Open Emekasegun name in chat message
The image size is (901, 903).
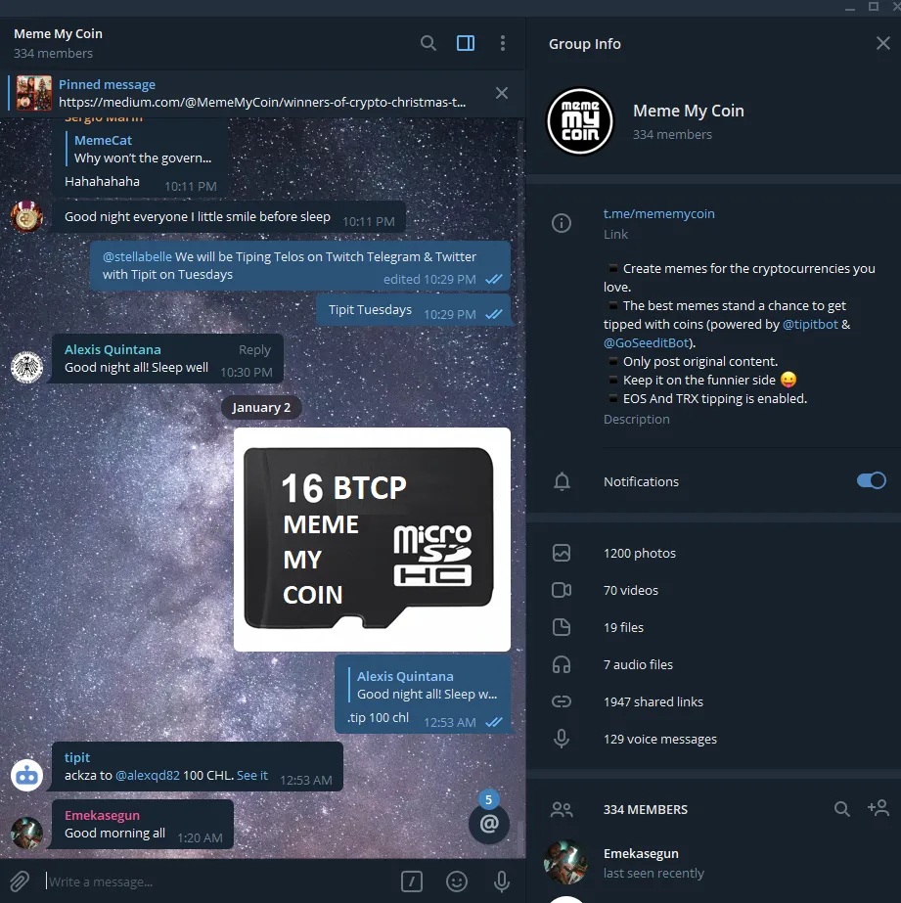tap(102, 815)
